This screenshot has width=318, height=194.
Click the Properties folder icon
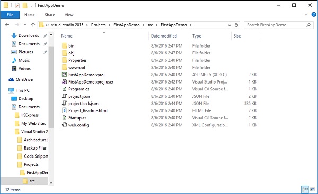pyautogui.click(x=64, y=60)
